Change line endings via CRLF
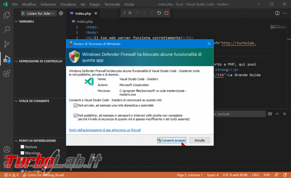Viewport: 291px width, 178px height. tap(256, 175)
